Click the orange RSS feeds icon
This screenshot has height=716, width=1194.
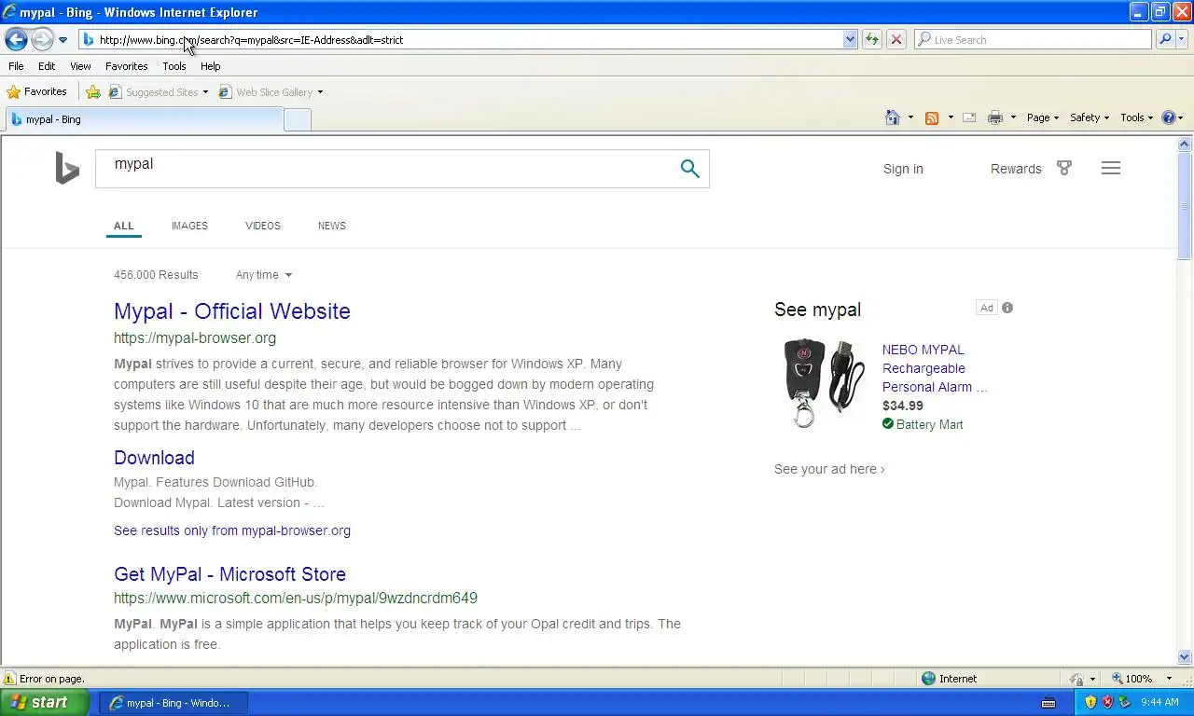pos(931,117)
